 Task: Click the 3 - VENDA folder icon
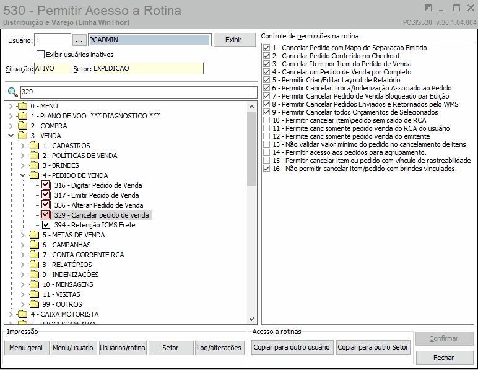coord(22,136)
